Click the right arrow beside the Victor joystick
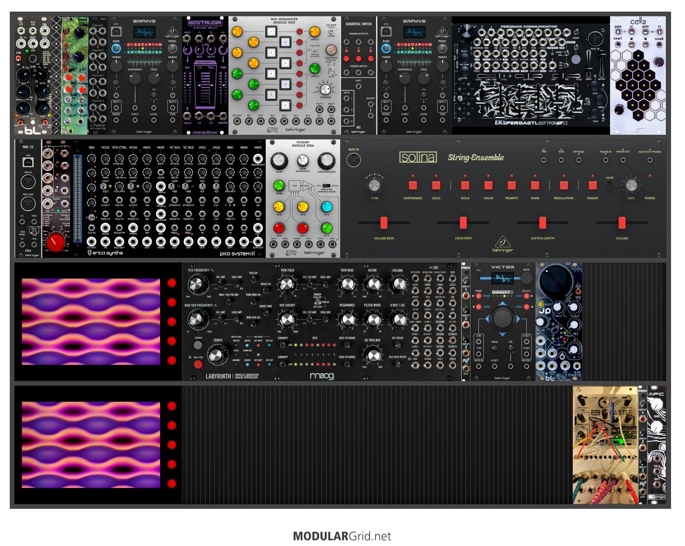The width and height of the screenshot is (685, 546). pos(517,319)
